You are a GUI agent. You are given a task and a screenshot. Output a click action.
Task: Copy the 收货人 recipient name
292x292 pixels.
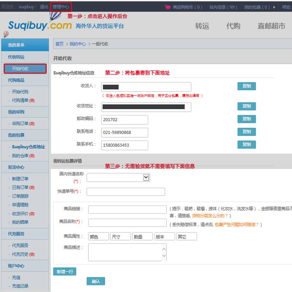[246, 86]
